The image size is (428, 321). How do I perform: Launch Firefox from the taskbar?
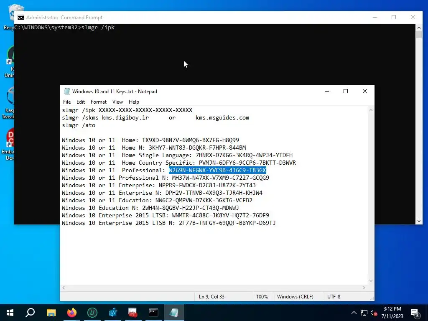72,313
